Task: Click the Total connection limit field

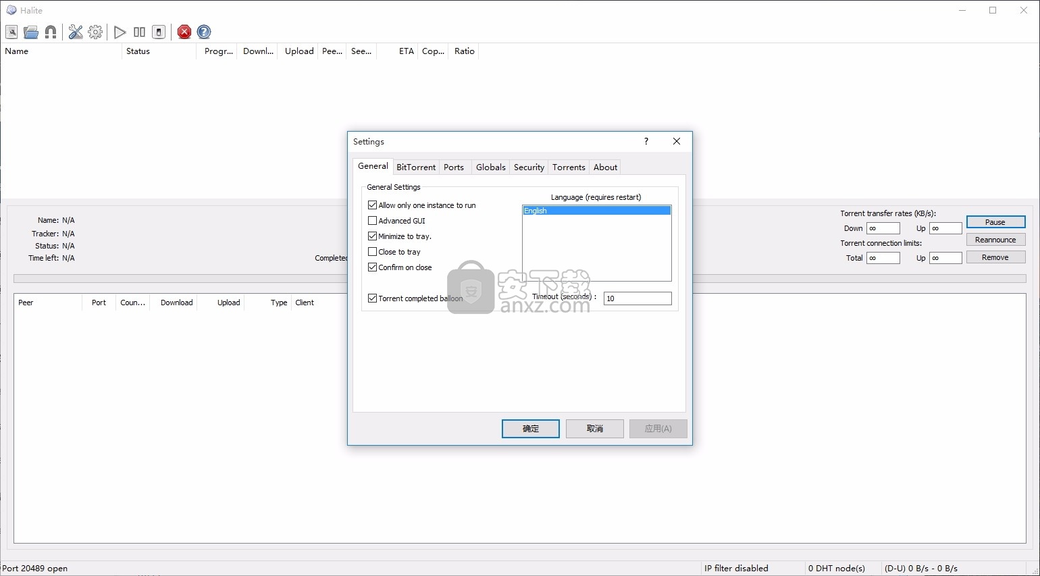Action: click(883, 258)
